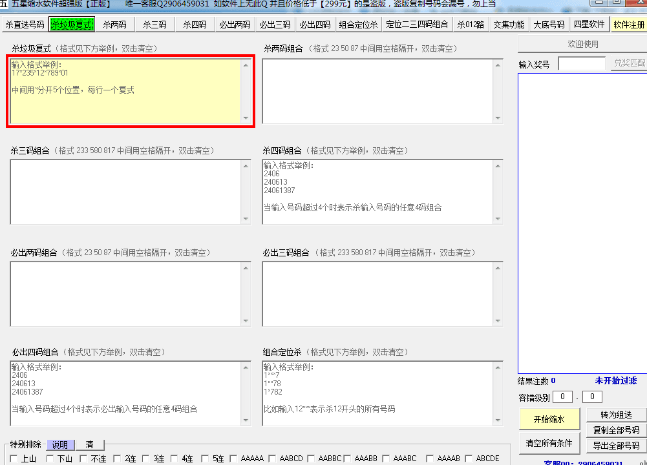
Task: Click the 说明 button beside 特别排除
Action: point(59,445)
